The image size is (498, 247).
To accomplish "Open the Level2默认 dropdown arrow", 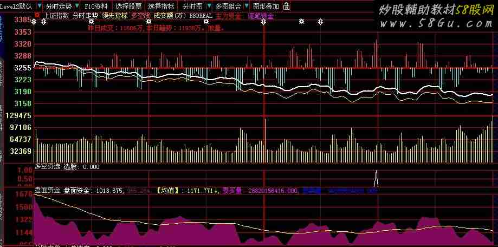I will (x=39, y=6).
